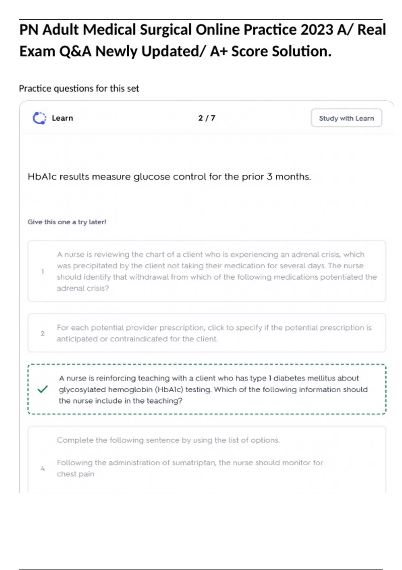
Task: Click the "Learn" label beside the logo
Action: 62,118
